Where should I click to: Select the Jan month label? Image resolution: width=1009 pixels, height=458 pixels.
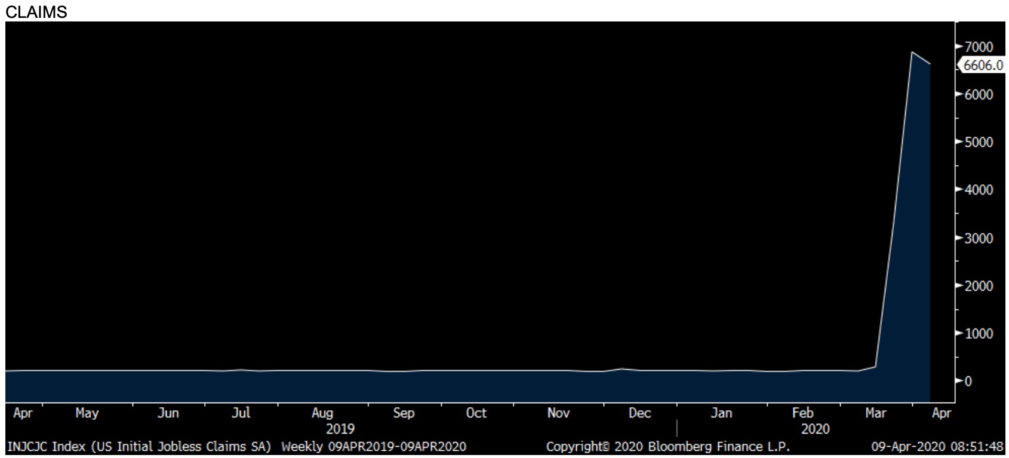pyautogui.click(x=721, y=413)
